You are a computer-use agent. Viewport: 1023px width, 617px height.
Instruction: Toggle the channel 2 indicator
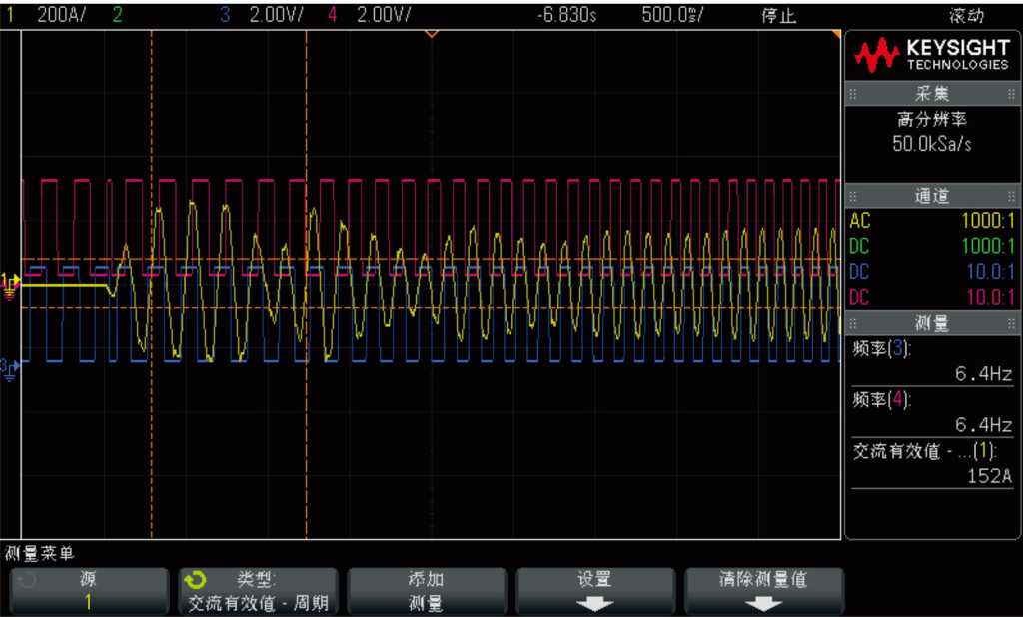(118, 15)
